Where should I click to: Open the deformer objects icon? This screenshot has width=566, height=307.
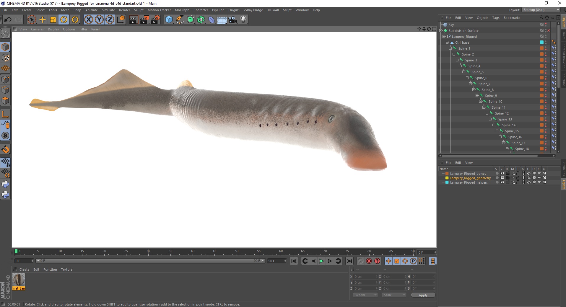tap(212, 20)
